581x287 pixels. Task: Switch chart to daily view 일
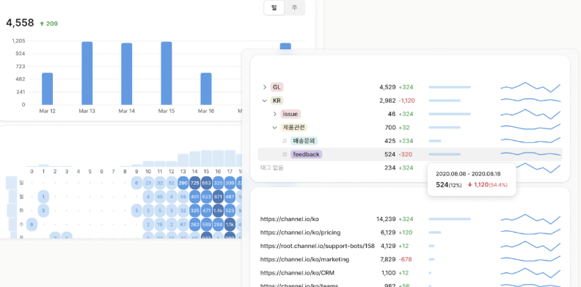(274, 7)
